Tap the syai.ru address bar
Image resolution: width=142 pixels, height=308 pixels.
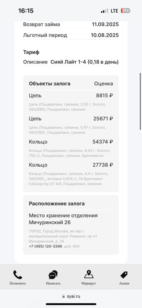click(x=71, y=296)
